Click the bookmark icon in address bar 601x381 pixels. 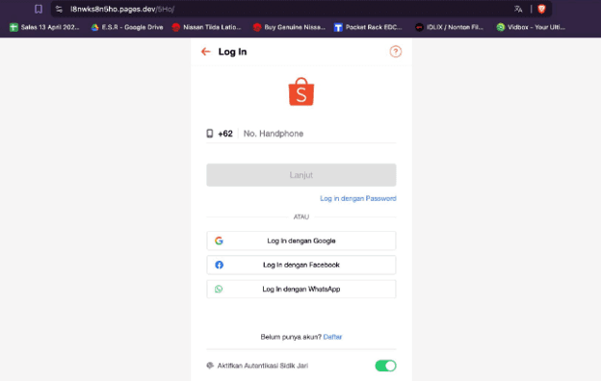39,9
